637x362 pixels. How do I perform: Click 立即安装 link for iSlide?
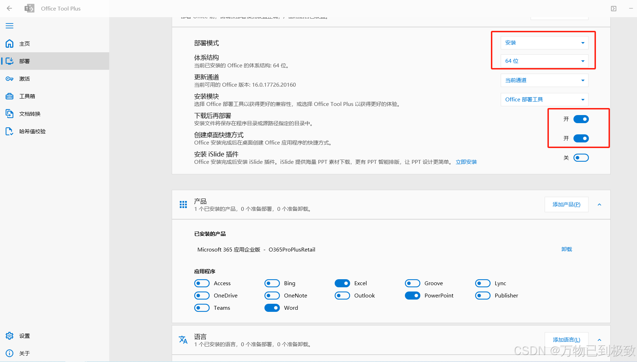[x=466, y=162]
